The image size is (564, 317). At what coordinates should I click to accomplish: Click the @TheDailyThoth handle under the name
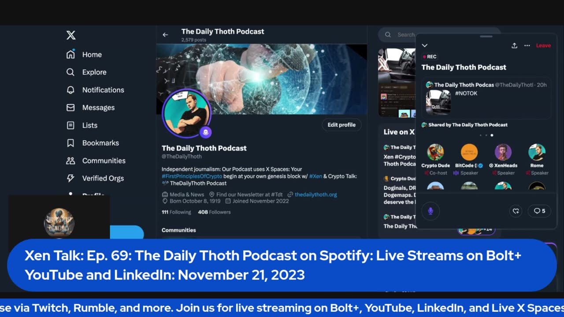click(x=182, y=156)
